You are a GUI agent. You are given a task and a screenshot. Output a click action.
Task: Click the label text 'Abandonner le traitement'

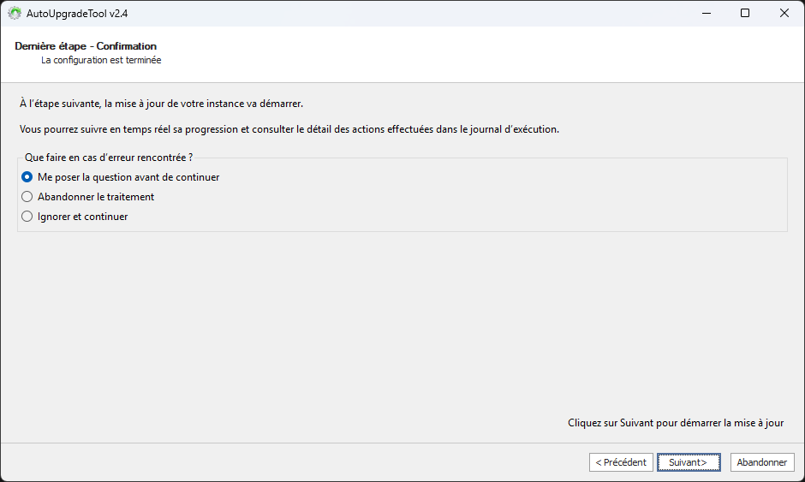point(96,197)
